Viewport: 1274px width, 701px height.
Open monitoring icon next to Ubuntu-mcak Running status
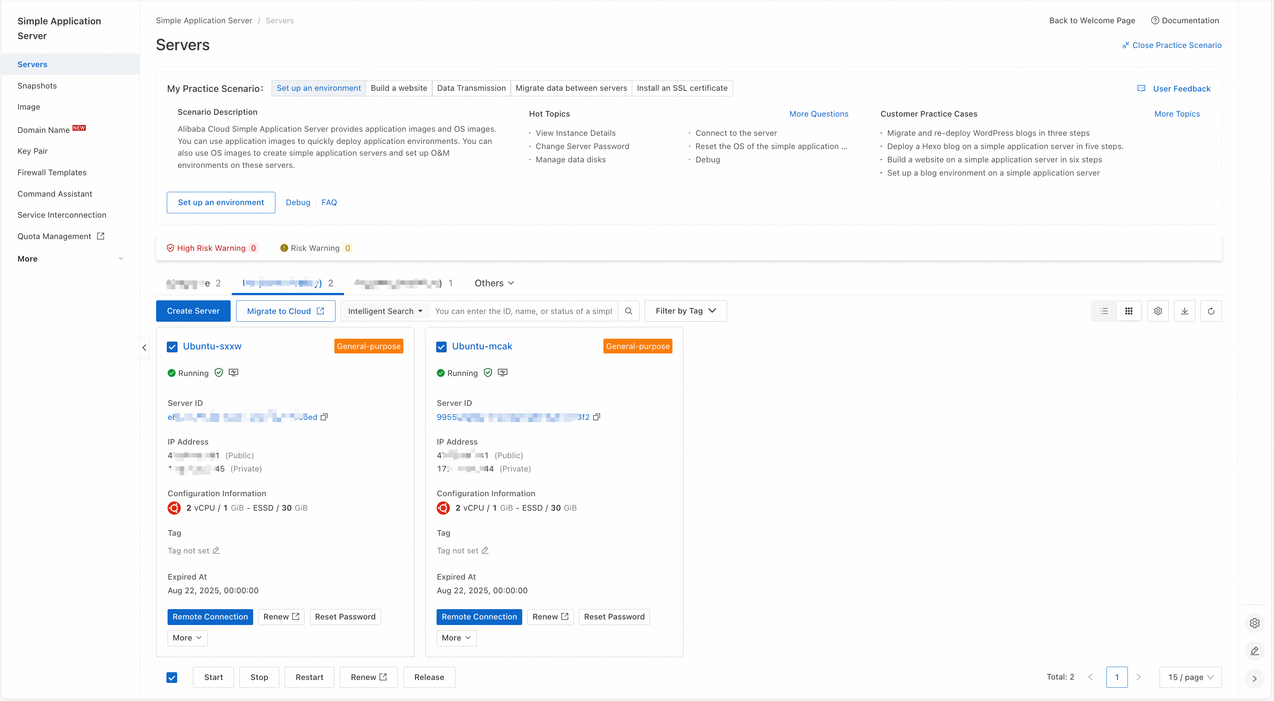(x=503, y=372)
